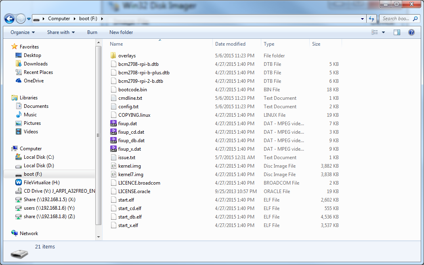Open OneDrive in Favorites
424x265 pixels.
point(34,81)
